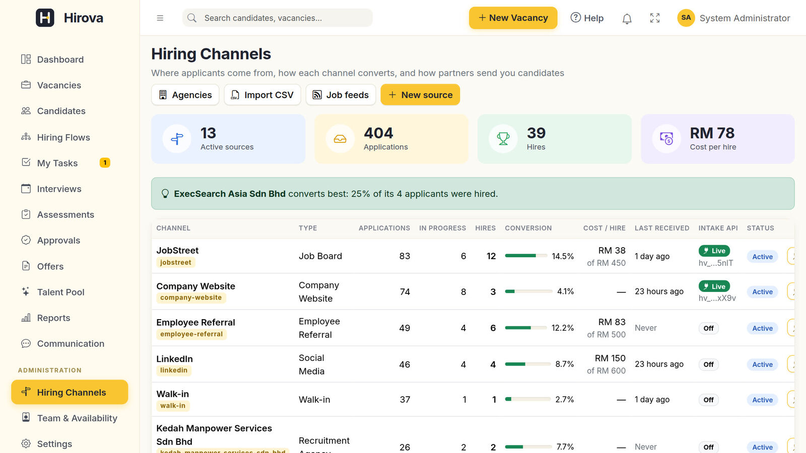Click JobStreet's conversion progress bar
The width and height of the screenshot is (806, 453).
click(526, 256)
